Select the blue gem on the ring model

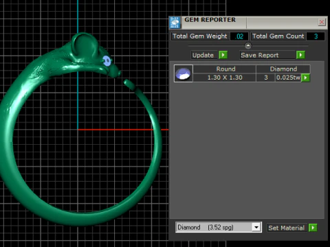(107, 61)
